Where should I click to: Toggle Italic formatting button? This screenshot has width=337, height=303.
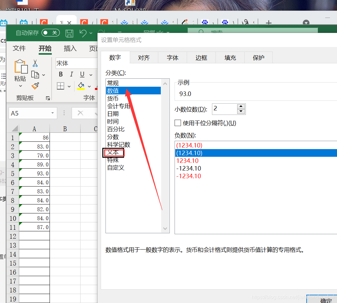(x=71, y=74)
